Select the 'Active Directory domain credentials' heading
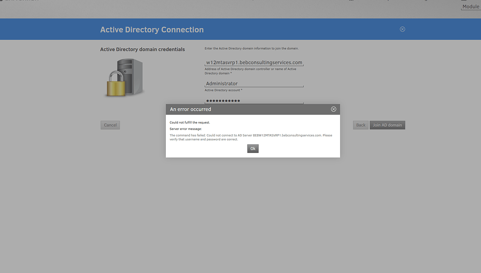This screenshot has width=481, height=273. coord(142,49)
